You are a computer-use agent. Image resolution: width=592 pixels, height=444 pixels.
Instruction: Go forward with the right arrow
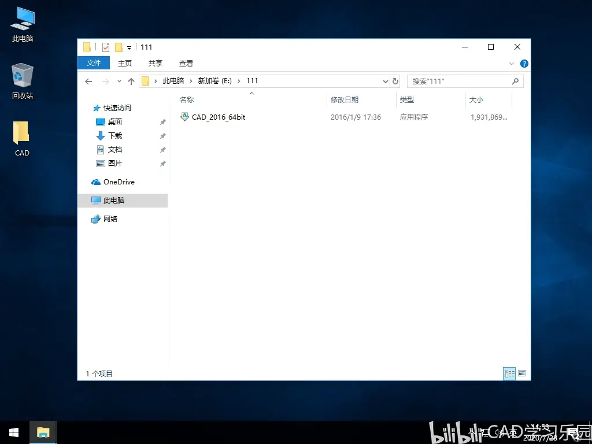click(x=106, y=81)
